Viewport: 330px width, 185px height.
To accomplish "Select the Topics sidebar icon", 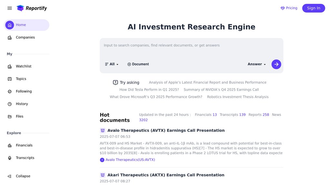I will (10, 79).
